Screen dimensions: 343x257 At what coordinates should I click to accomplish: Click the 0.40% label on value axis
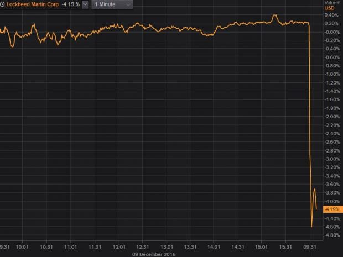(x=331, y=15)
